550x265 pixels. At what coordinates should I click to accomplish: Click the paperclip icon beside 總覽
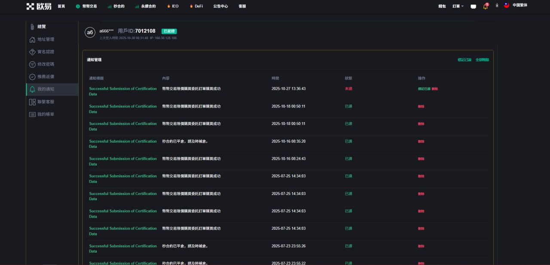[x=32, y=27]
